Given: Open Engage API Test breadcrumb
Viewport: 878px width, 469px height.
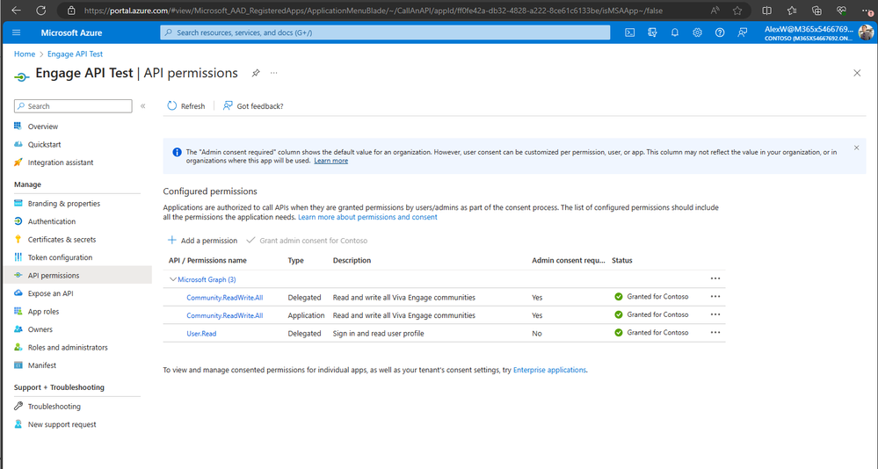Looking at the screenshot, I should coord(75,54).
